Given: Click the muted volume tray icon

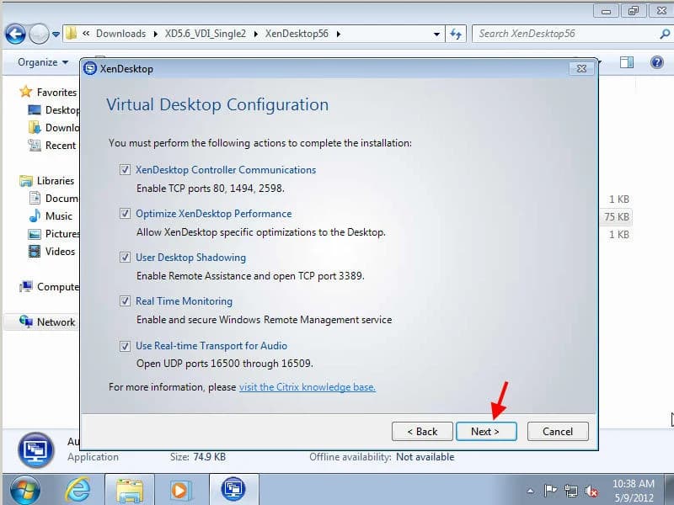Looking at the screenshot, I should click(x=591, y=491).
